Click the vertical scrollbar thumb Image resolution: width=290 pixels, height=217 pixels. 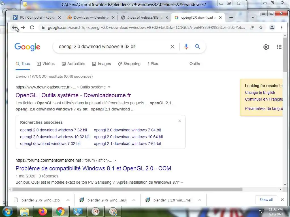coord(285,55)
